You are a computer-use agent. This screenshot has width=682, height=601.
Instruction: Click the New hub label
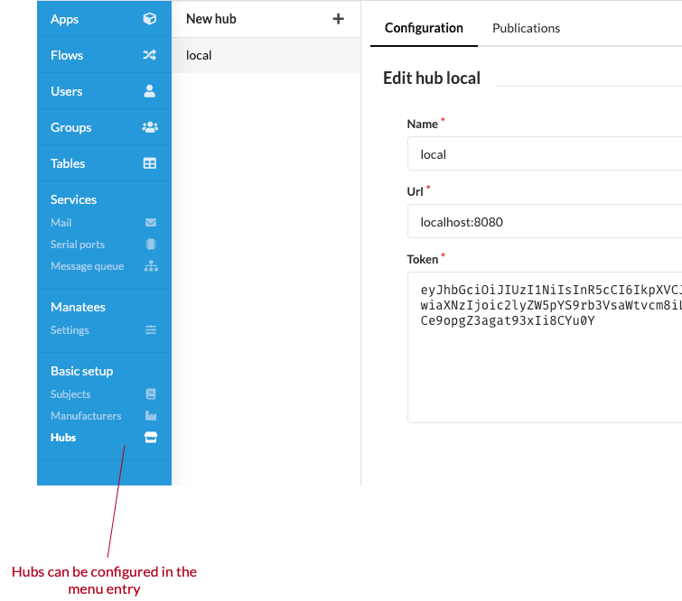pos(211,19)
